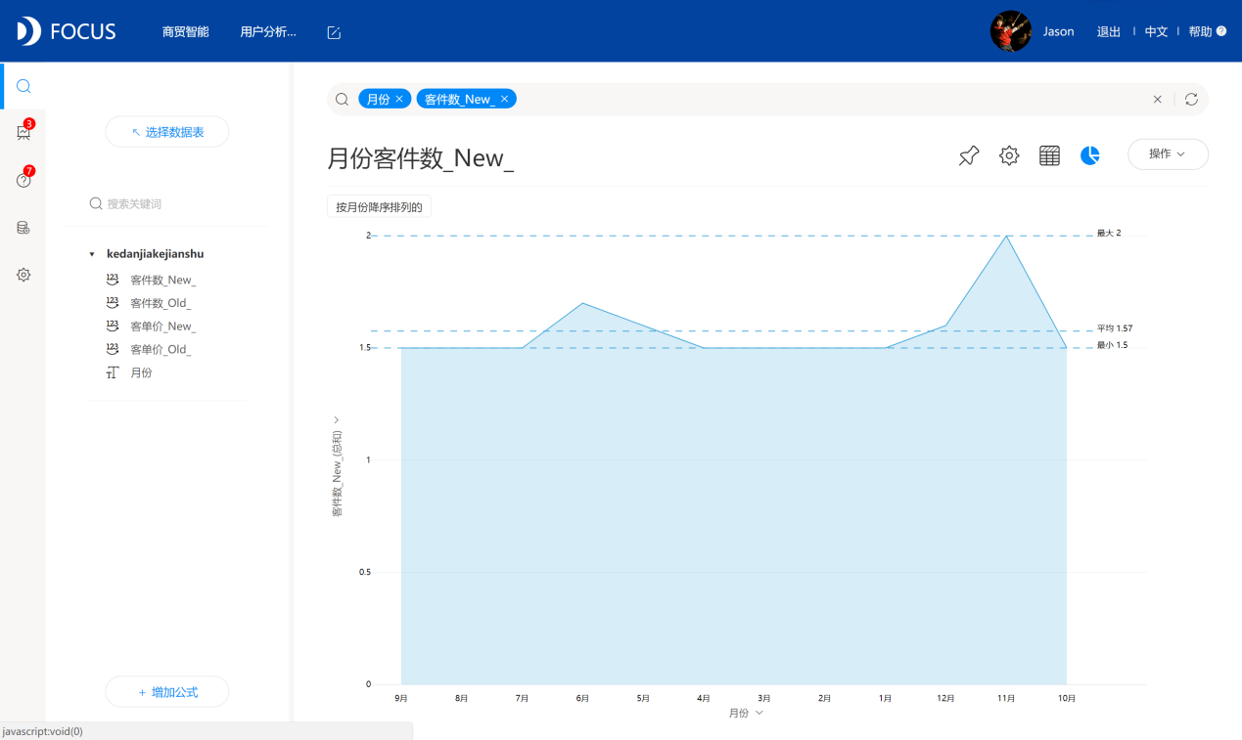The height and width of the screenshot is (740, 1242).
Task: Clear the whole search bar
Action: (x=1158, y=100)
